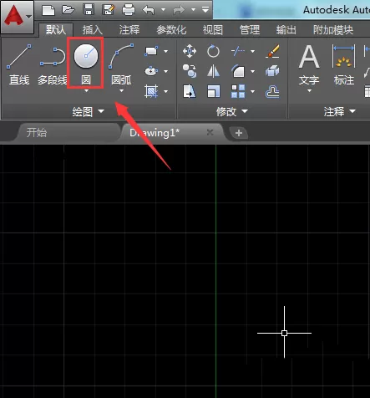Expand the 文字 text options arrow

click(309, 91)
